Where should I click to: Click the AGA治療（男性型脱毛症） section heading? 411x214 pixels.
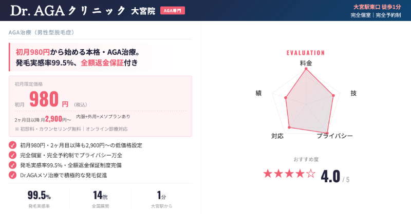point(42,32)
